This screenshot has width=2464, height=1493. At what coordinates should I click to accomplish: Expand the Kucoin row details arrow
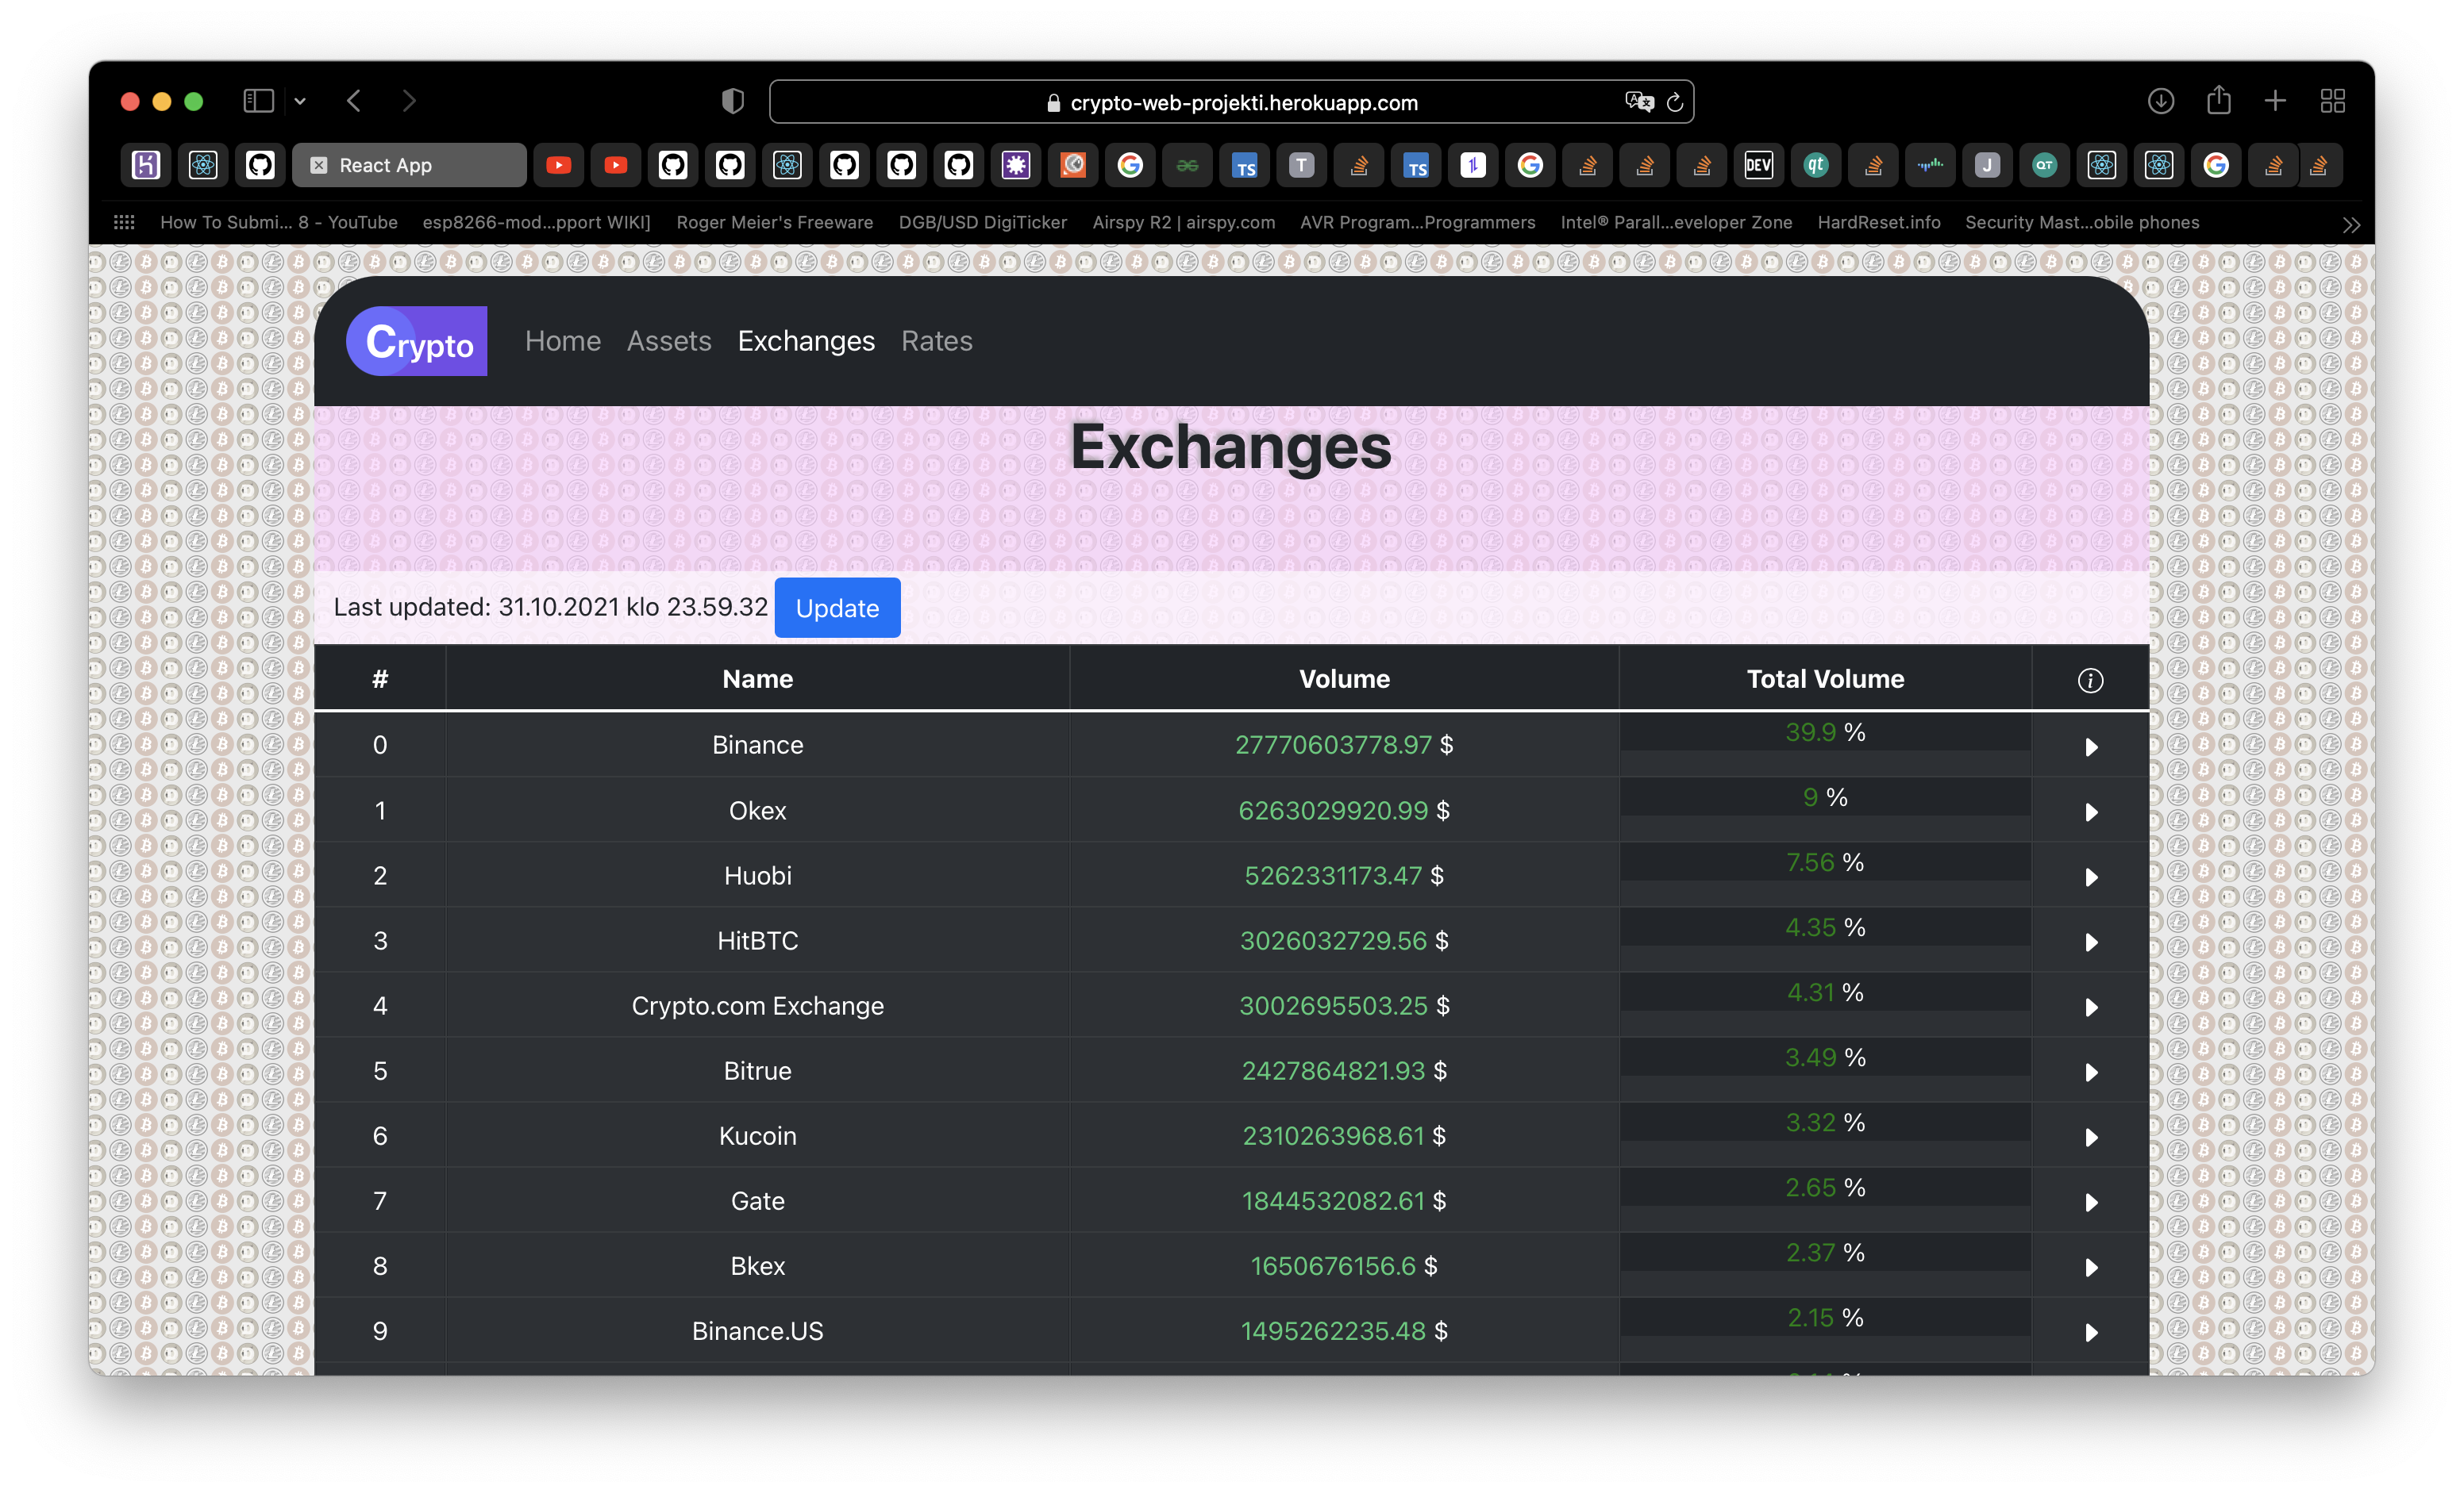(2090, 1138)
